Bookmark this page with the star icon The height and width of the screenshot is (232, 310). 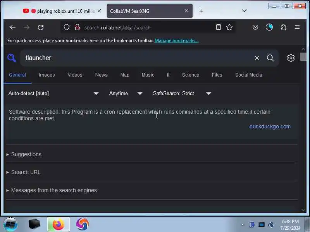[229, 27]
